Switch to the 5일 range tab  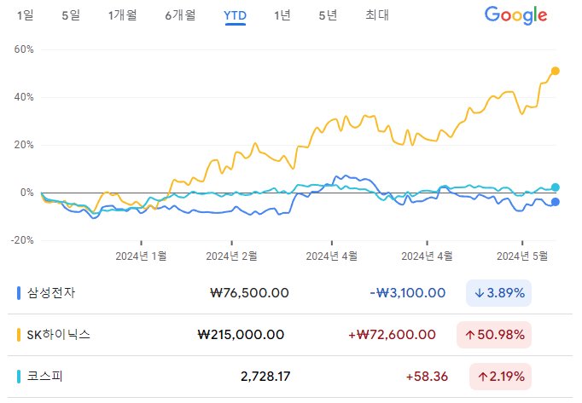coord(71,15)
